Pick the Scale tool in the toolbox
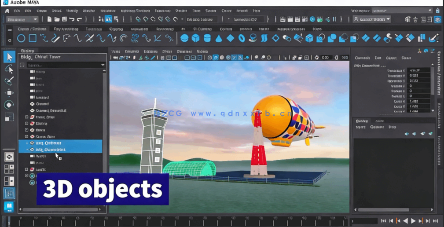Image resolution: width=444 pixels, height=227 pixels. [x=9, y=117]
